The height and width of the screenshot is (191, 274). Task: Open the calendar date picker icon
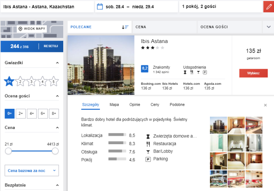pyautogui.click(x=100, y=7)
